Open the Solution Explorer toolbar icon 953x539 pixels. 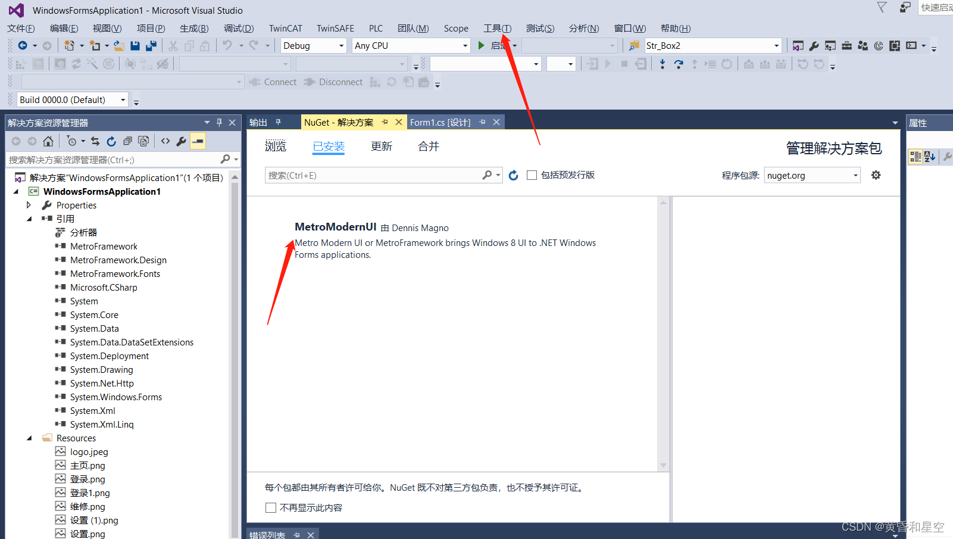pyautogui.click(x=798, y=45)
